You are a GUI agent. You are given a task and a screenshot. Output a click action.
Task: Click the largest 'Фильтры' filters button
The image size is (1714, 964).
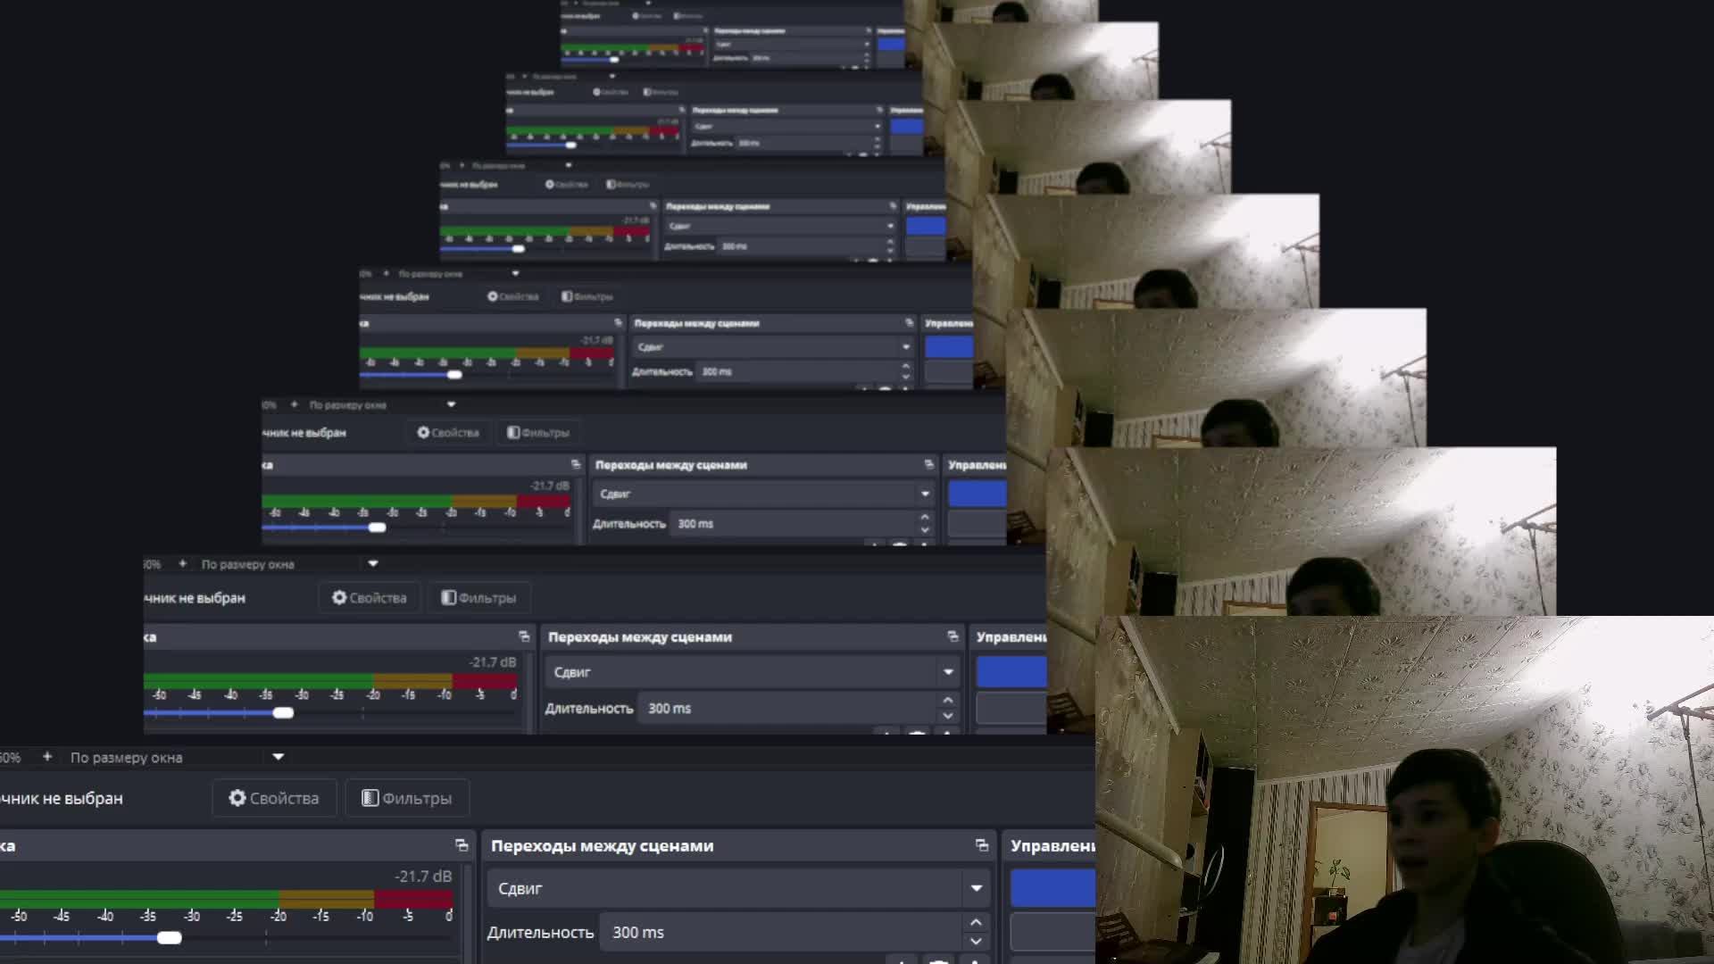407,798
